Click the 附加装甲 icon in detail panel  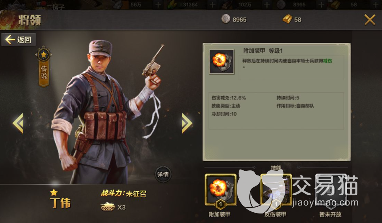coord(222,62)
